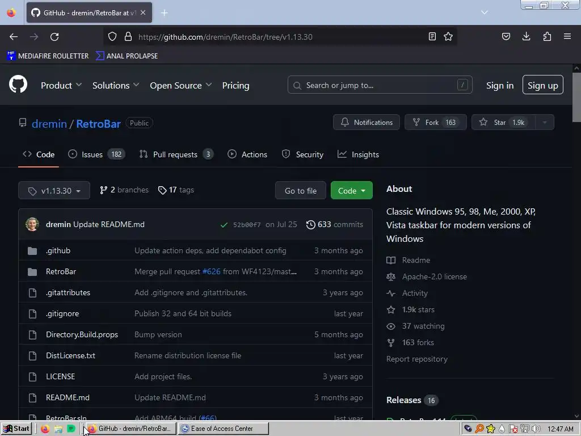View the 17 tags
581x436 pixels.
coord(176,190)
